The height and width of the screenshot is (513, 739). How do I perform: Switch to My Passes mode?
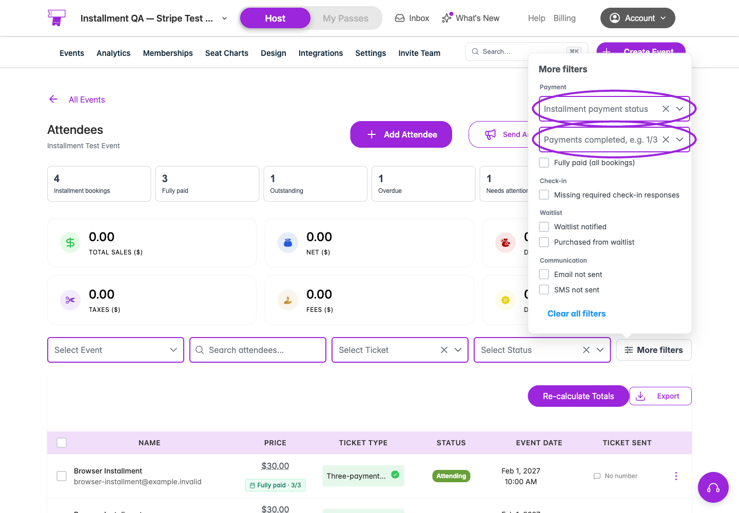click(x=345, y=18)
